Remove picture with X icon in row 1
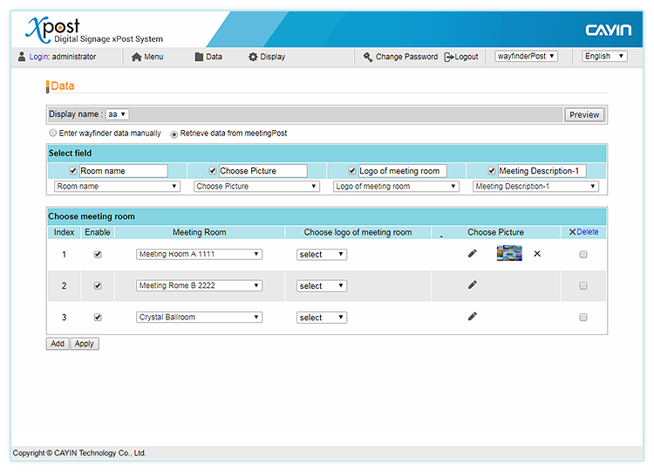The width and height of the screenshot is (654, 473). [x=537, y=254]
